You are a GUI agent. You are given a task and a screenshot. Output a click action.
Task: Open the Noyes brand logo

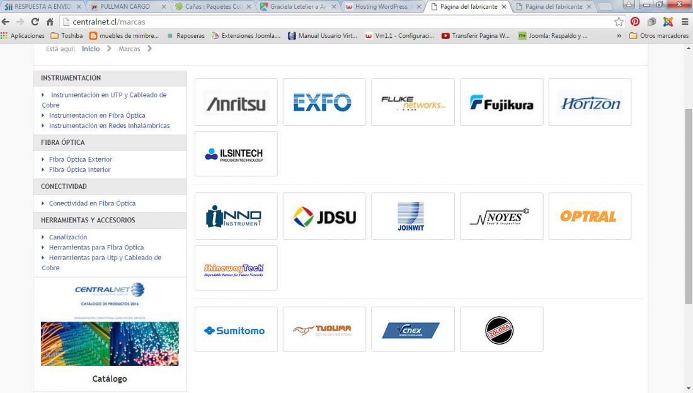pos(501,216)
